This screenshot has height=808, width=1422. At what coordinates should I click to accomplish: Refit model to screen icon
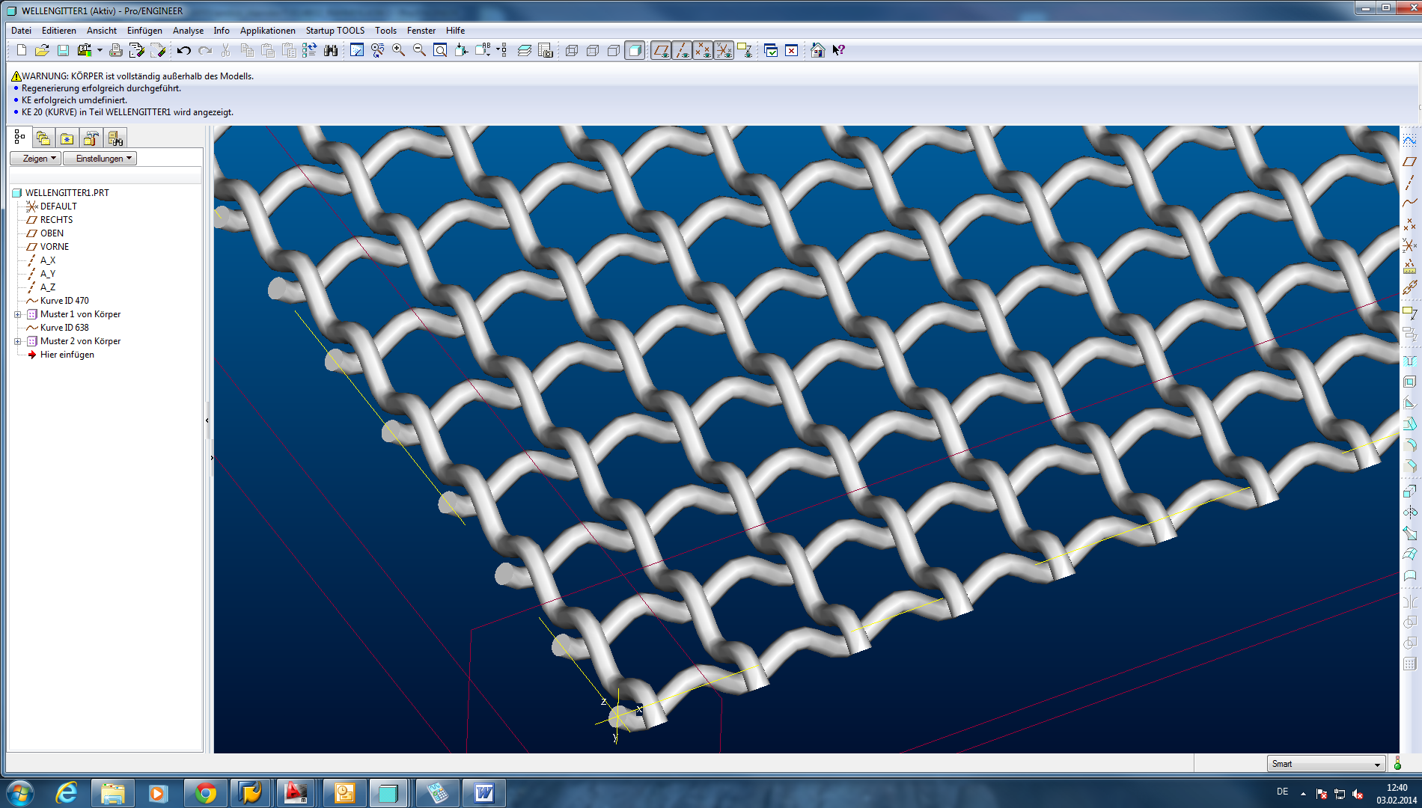pos(441,50)
